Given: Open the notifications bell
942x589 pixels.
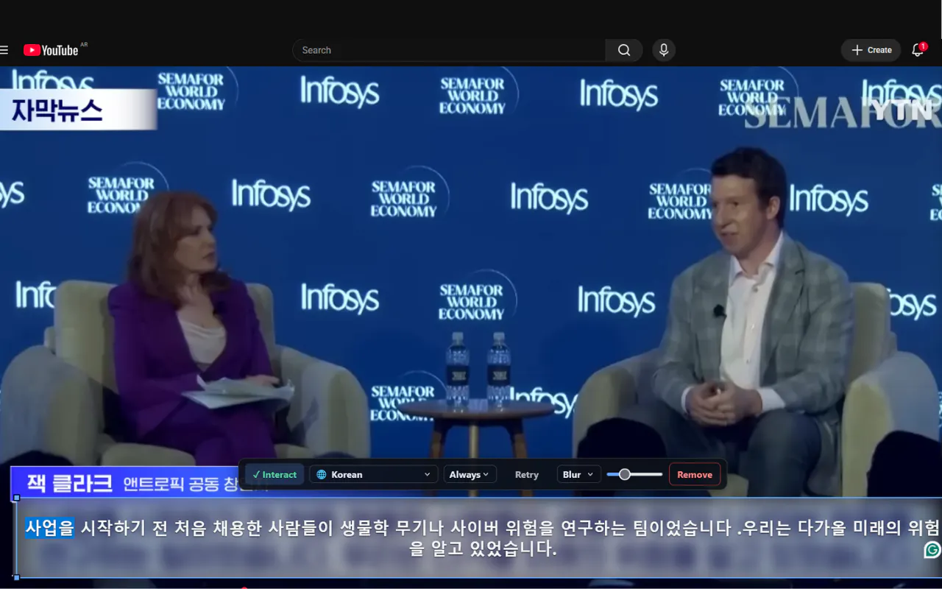Looking at the screenshot, I should (x=918, y=50).
